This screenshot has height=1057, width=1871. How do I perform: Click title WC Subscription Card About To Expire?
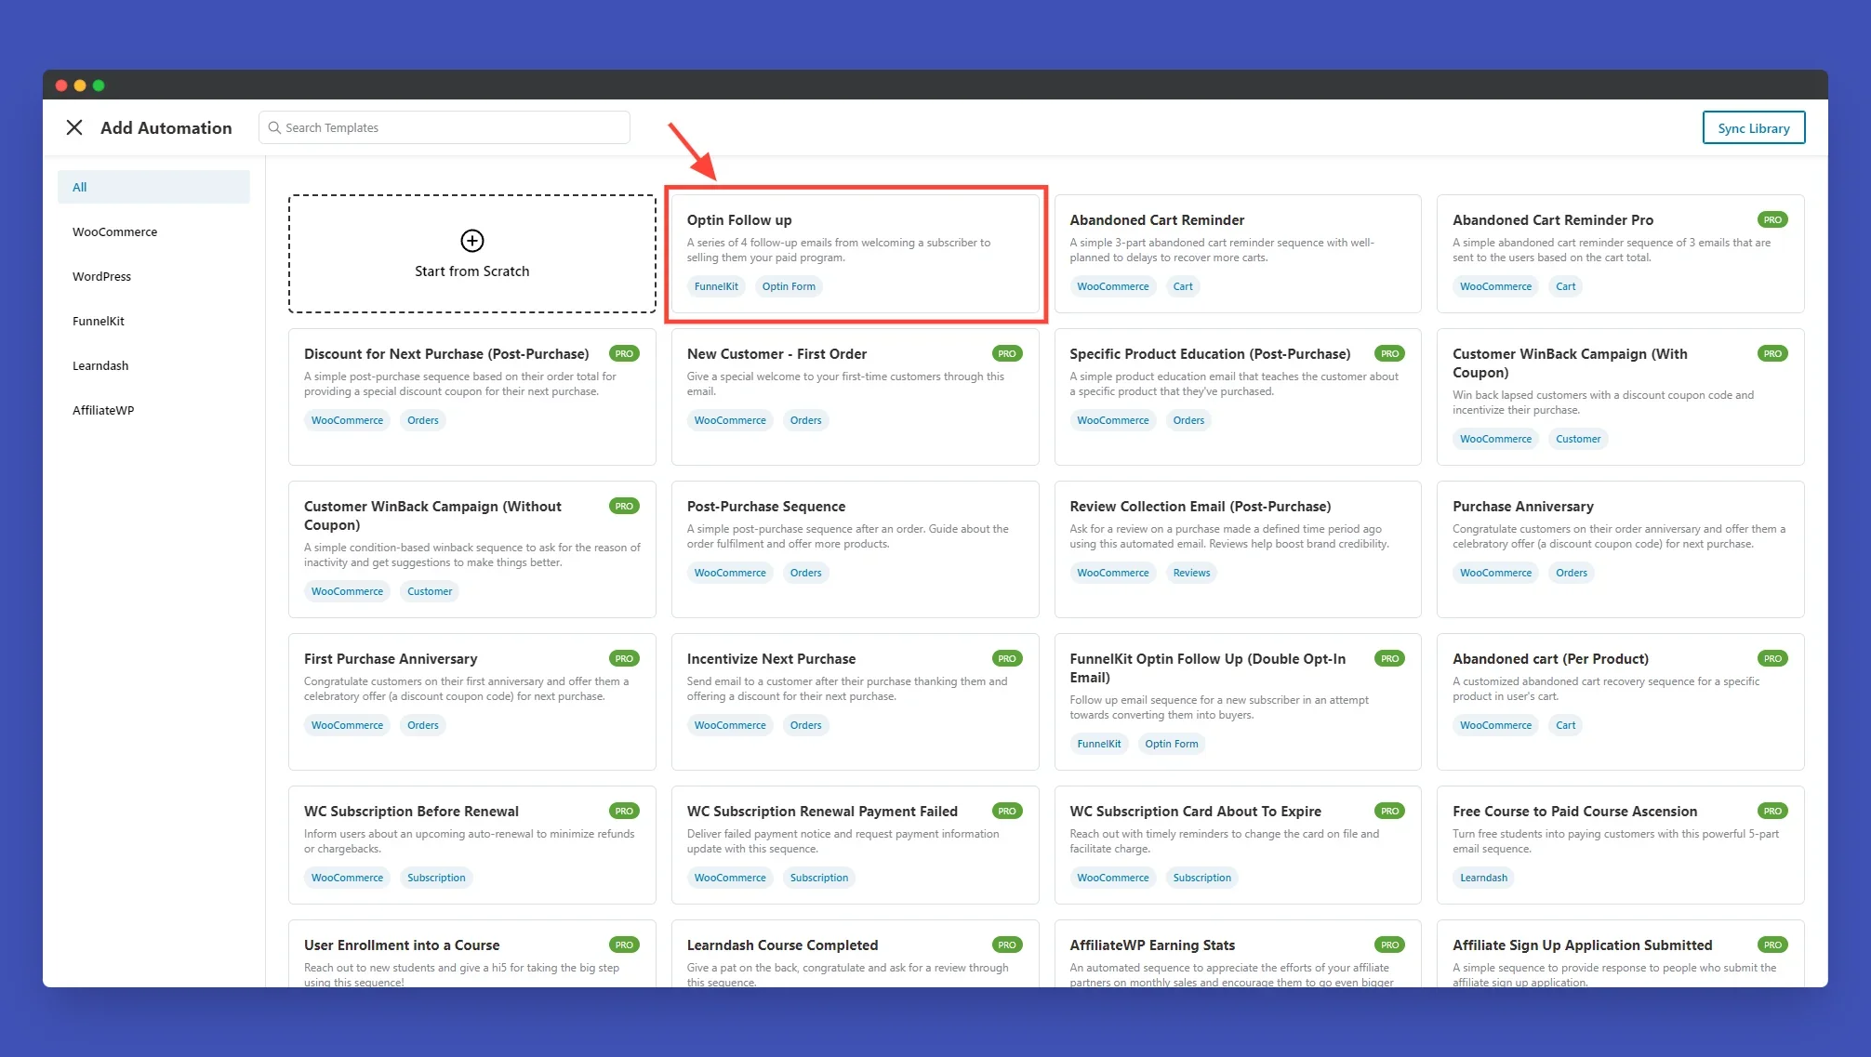coord(1195,812)
